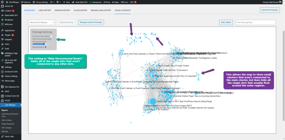Click the WPBakery Page Builder icon
This screenshot has width=285, height=140.
[2, 53]
